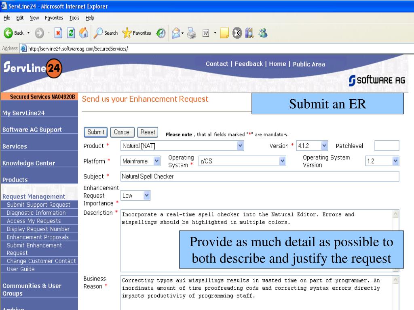Follow the Feedback link in the header
The height and width of the screenshot is (310, 414).
tap(249, 64)
